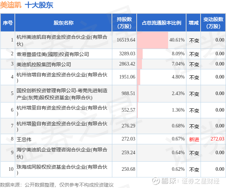Screen dimensions: 226x188
Task: Click holding value 250.68
Action: (128, 169)
